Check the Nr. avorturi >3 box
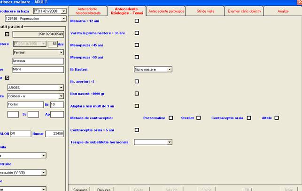 [137, 81]
